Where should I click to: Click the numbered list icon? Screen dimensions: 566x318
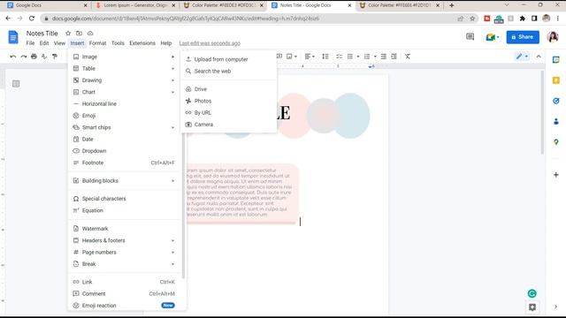pyautogui.click(x=367, y=57)
